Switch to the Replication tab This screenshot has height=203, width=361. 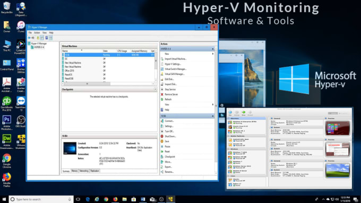[x=94, y=171]
